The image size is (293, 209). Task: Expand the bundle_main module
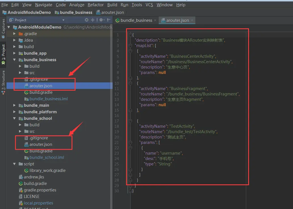(x=14, y=105)
